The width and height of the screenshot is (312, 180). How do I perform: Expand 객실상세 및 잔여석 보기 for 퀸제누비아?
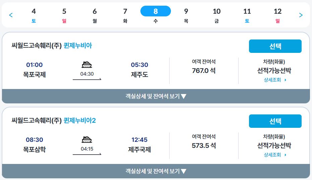pyautogui.click(x=156, y=96)
